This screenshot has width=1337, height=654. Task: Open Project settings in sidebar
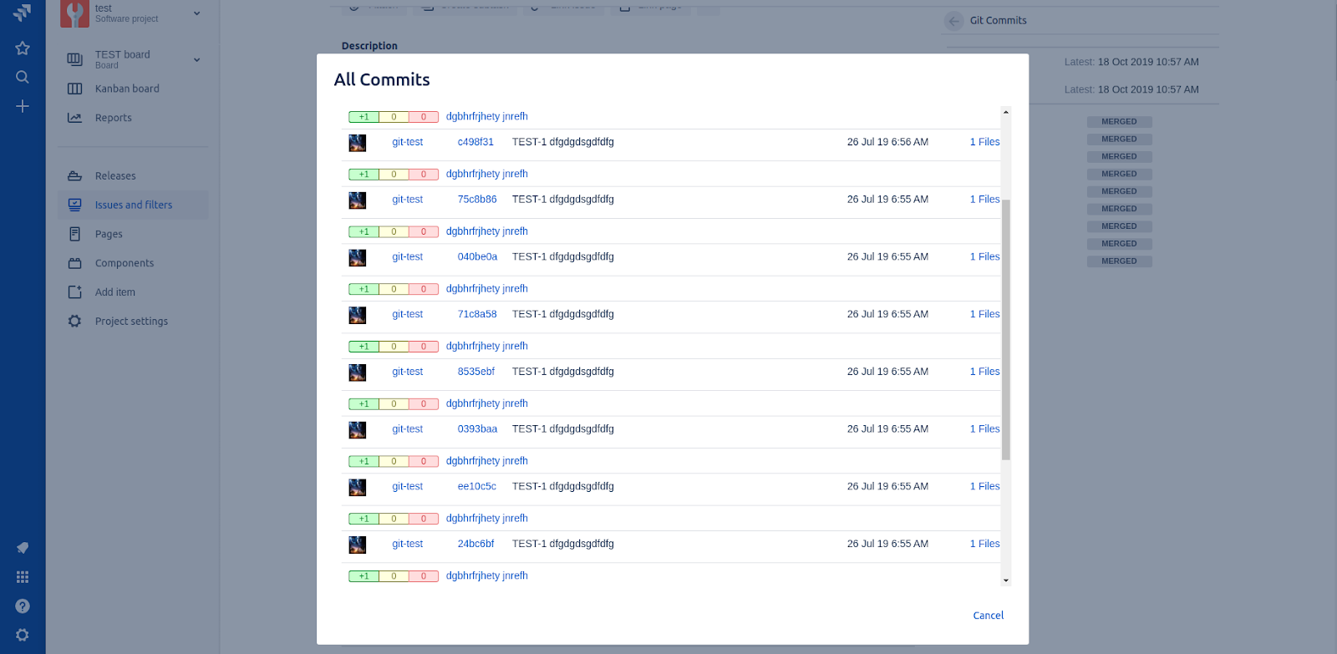point(131,322)
